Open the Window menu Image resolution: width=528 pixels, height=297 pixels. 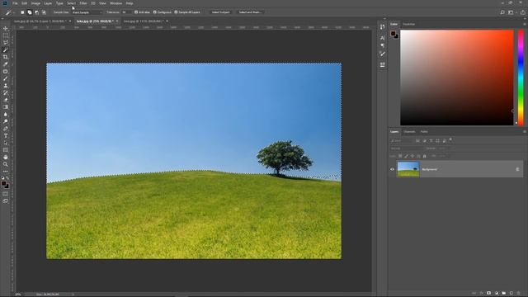pos(115,3)
